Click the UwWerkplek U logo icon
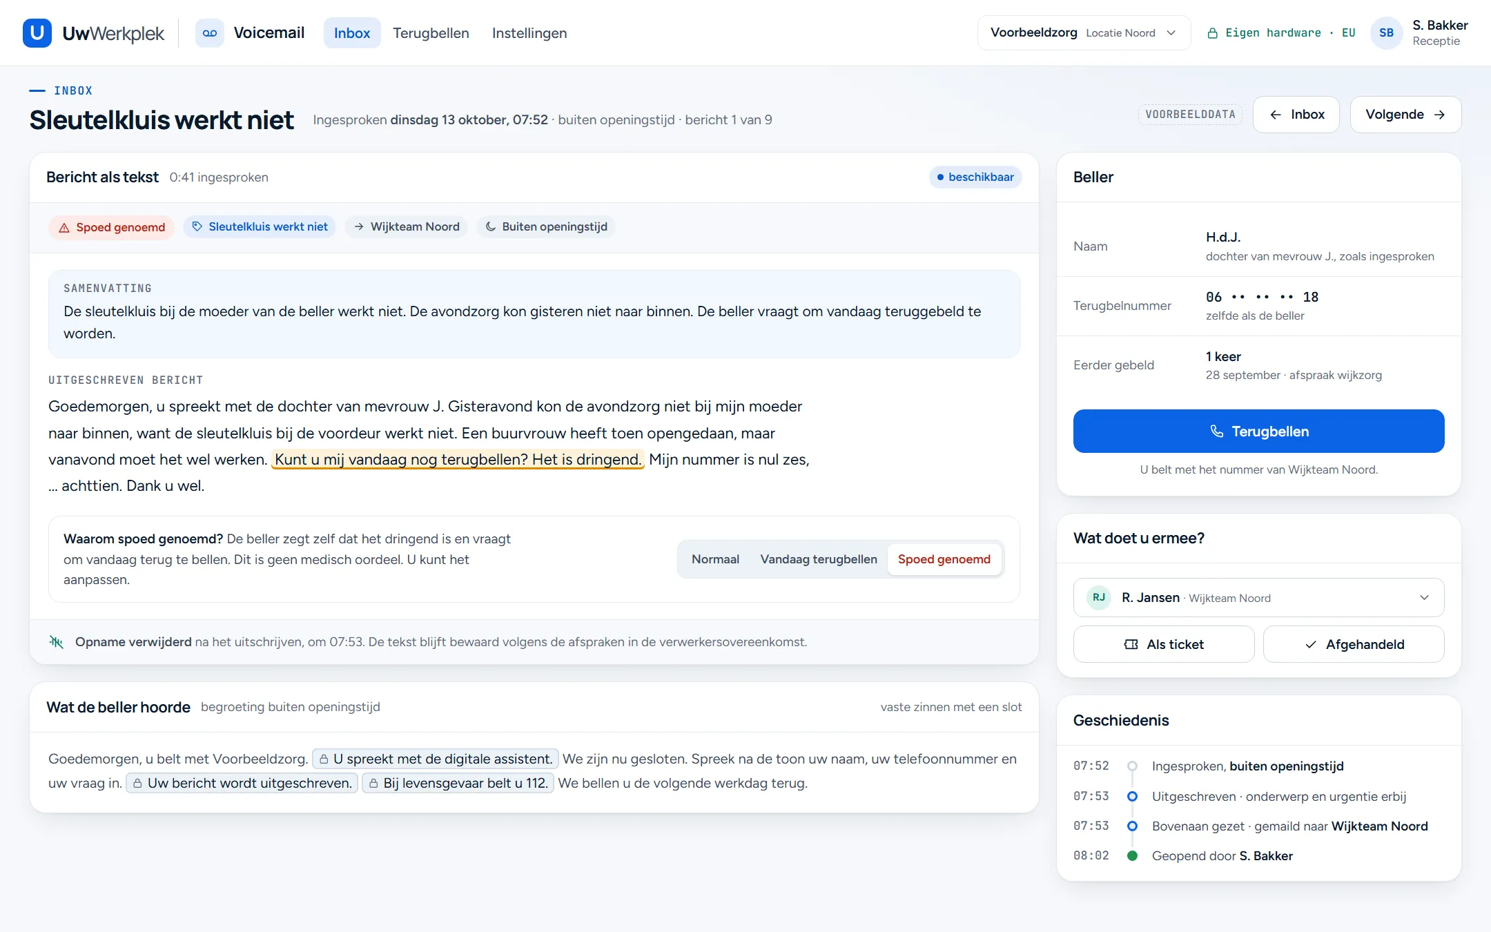This screenshot has height=932, width=1491. pos(37,32)
